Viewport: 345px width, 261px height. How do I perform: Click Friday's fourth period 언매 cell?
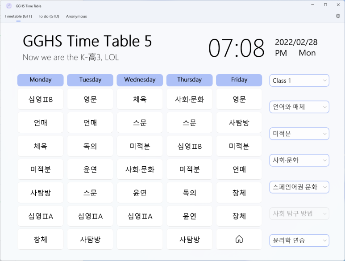pos(239,169)
